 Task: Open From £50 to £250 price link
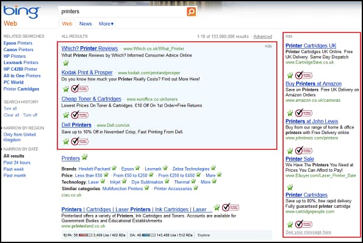point(130,175)
